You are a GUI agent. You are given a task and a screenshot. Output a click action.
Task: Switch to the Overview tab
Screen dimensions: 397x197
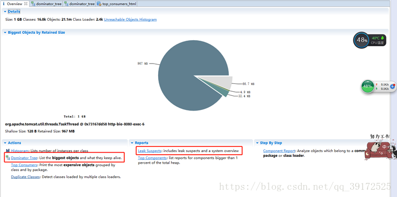[x=15, y=4]
